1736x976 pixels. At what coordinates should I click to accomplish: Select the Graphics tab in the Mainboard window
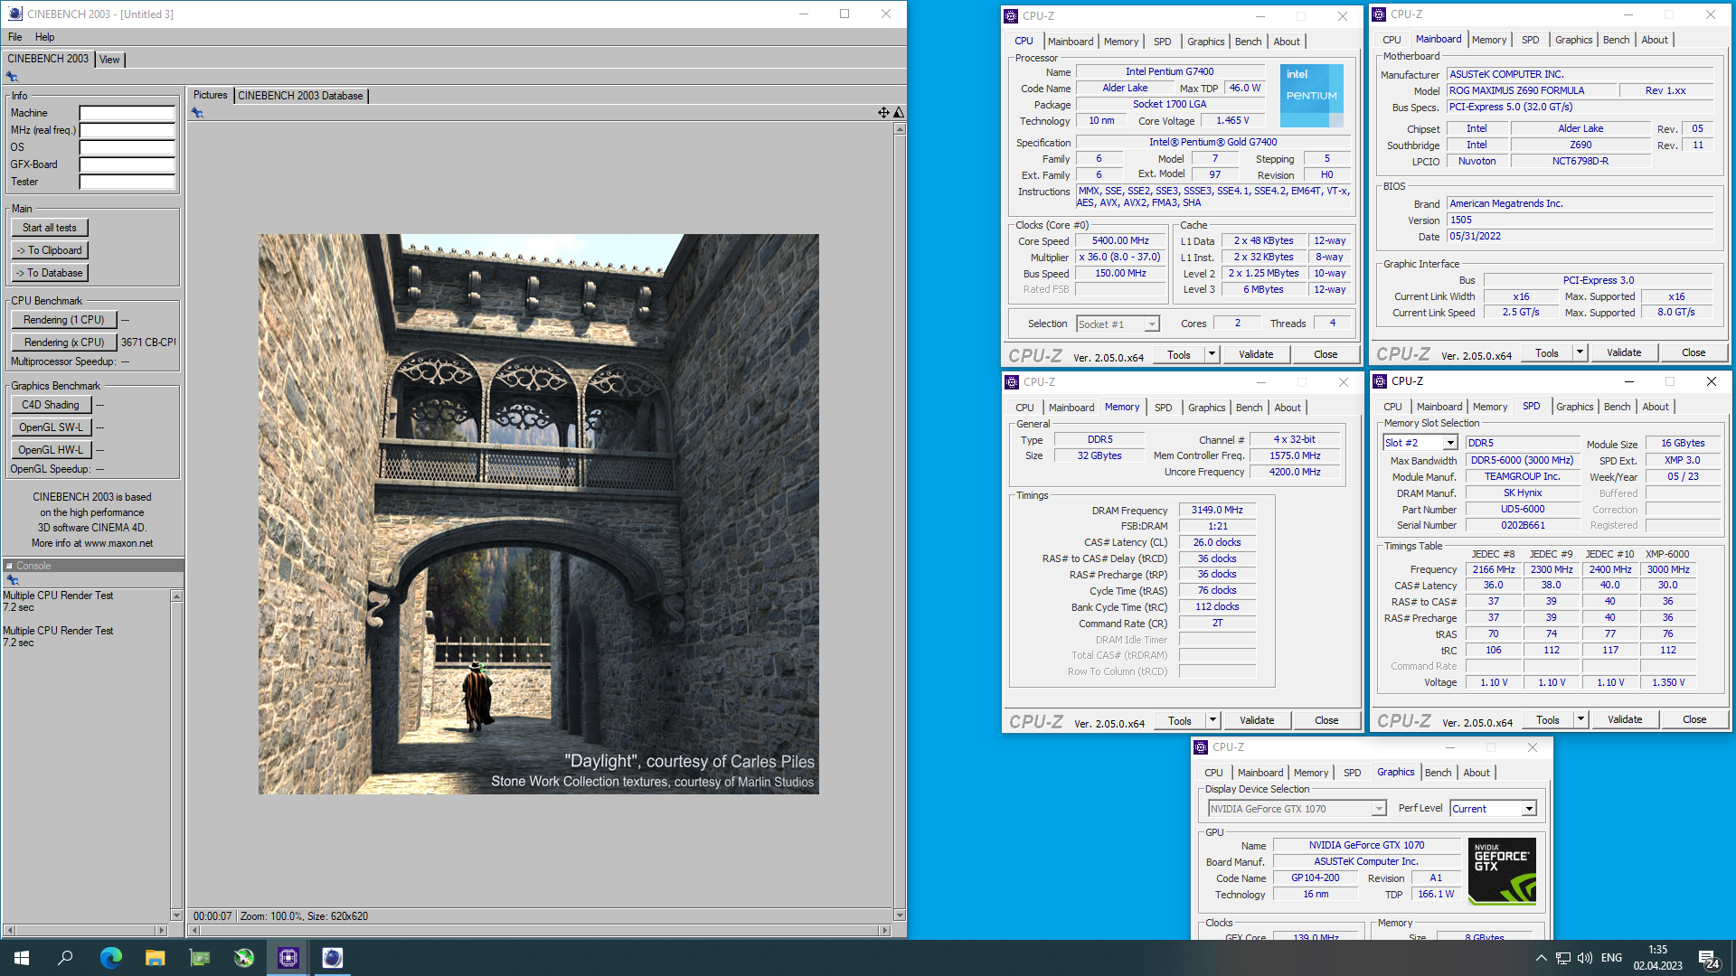coord(1574,40)
